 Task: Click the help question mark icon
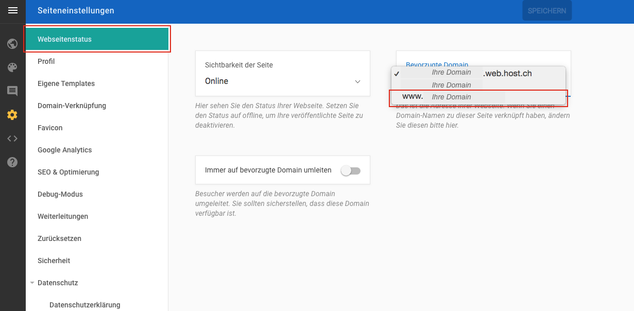[x=12, y=162]
